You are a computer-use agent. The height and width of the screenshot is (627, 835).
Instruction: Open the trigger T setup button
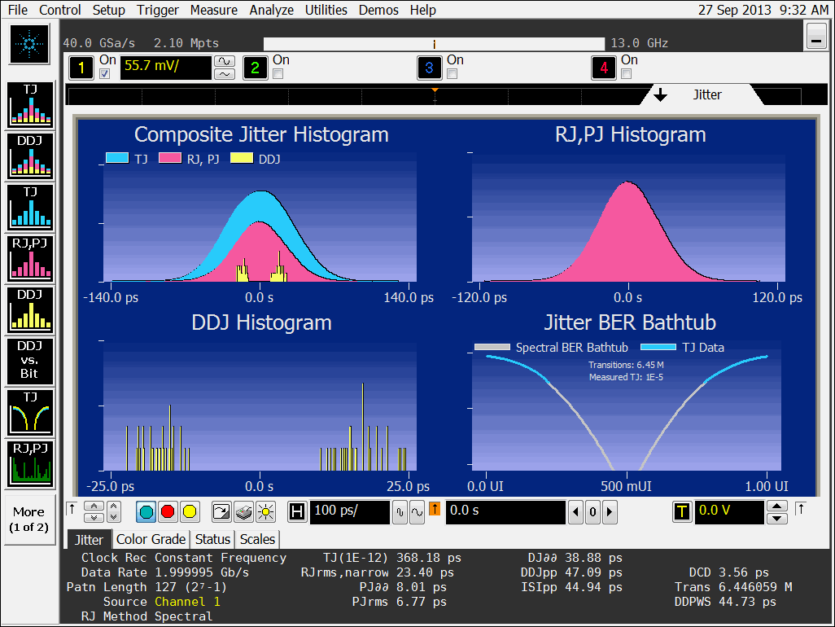pos(682,512)
